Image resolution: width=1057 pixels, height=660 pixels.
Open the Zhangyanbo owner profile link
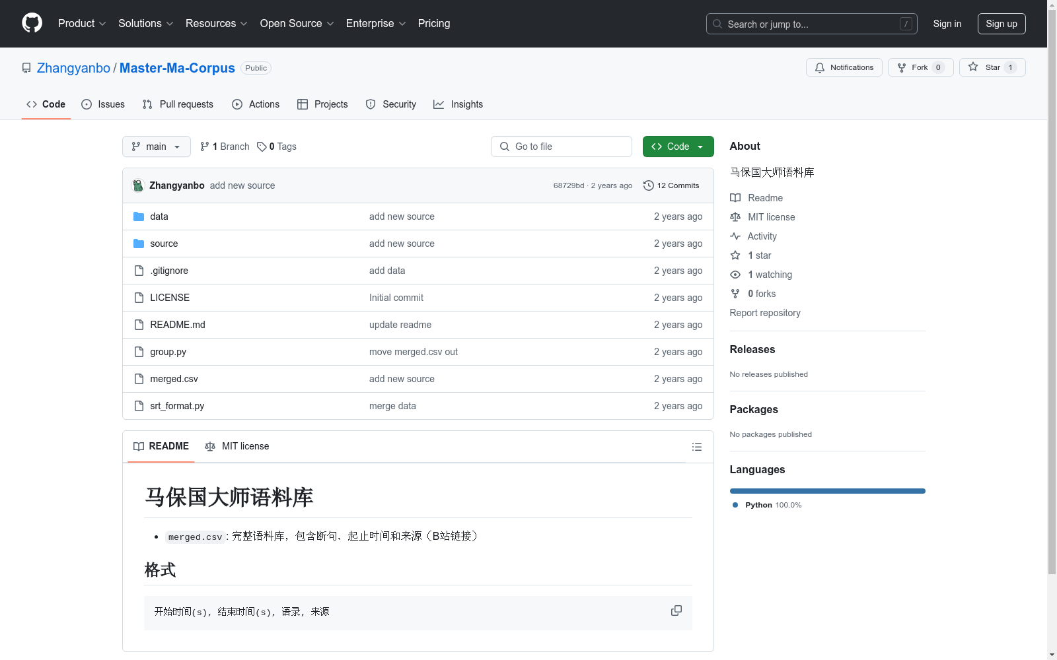click(73, 68)
